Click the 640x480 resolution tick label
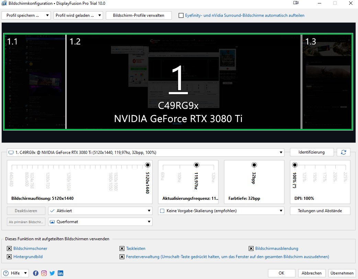The width and height of the screenshot is (358, 279). 11,179
